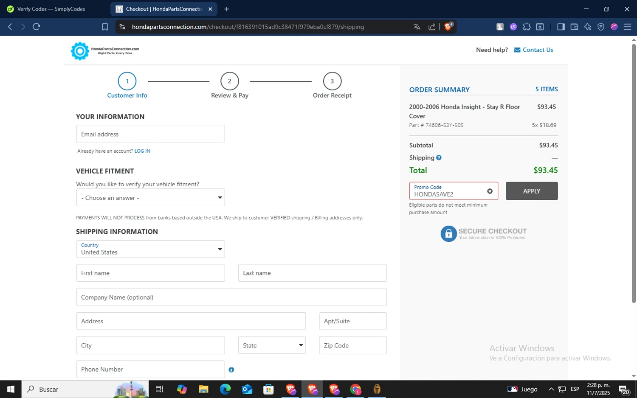Click into the Email address field
Screen dimensions: 637x398
pyautogui.click(x=150, y=134)
